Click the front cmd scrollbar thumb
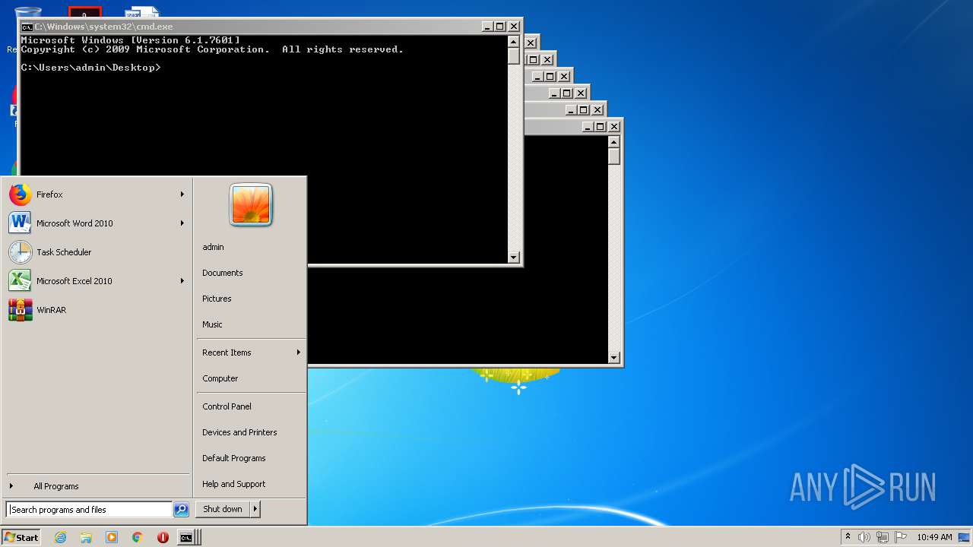 (x=514, y=55)
